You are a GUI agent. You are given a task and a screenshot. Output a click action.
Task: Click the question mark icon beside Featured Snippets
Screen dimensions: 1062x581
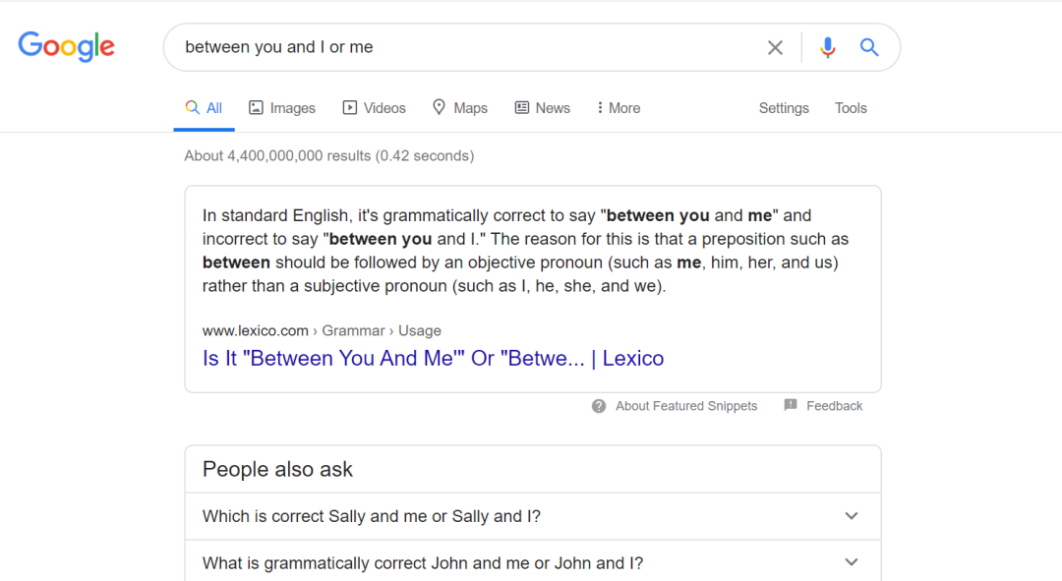point(599,406)
